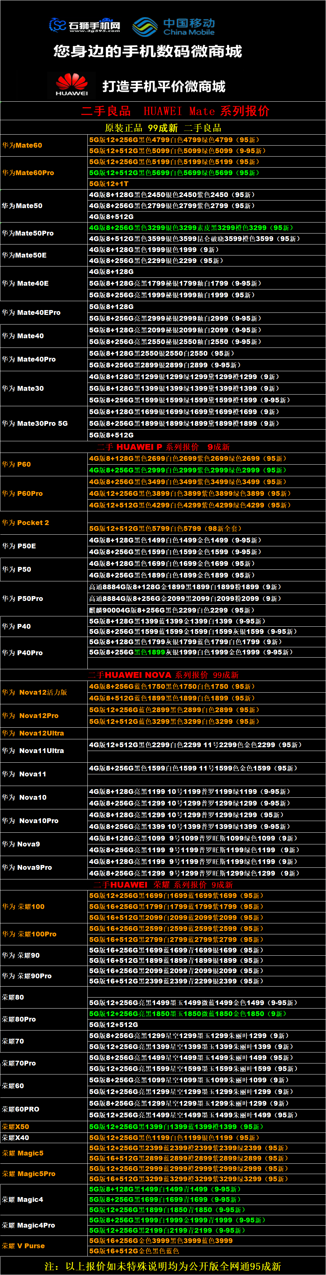Click the red heading 二手HUAWEI 荣耀 系列报价 9成新
The height and width of the screenshot is (1275, 326).
pyautogui.click(x=163, y=885)
